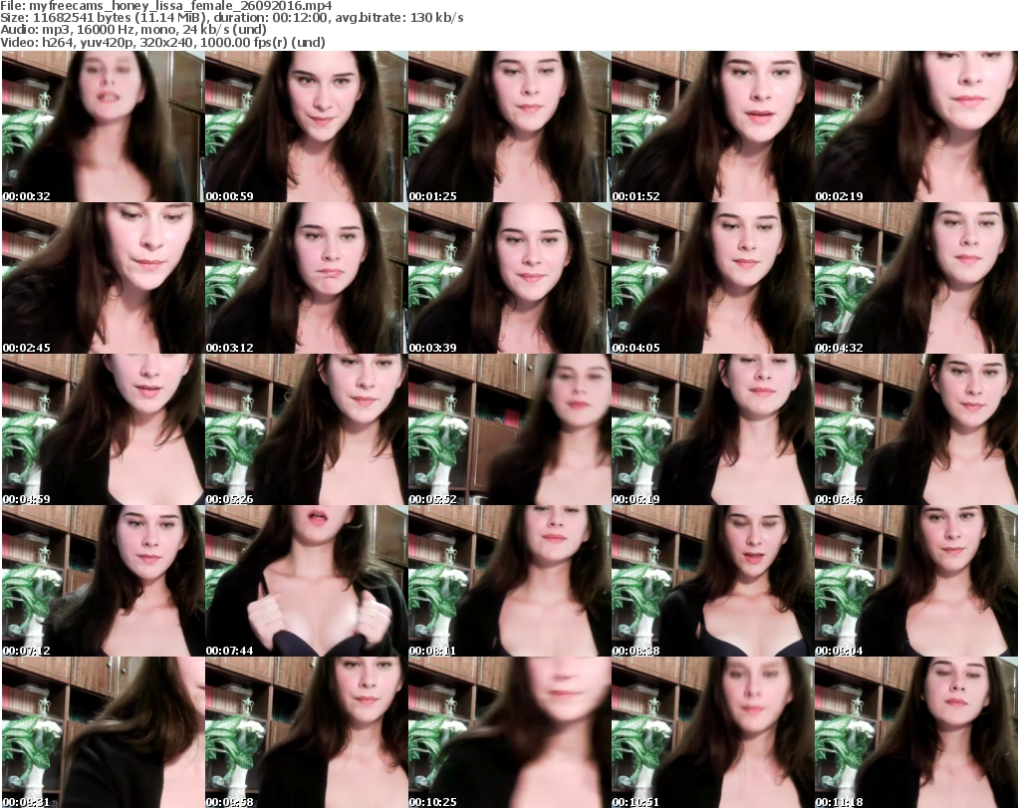Click the 00:05:26 preview frame

coord(307,429)
